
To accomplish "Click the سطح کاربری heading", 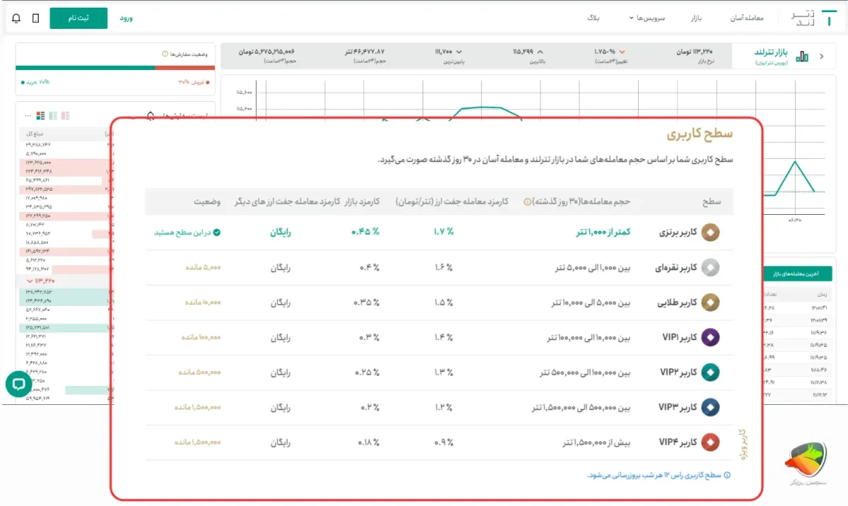I will pos(700,134).
